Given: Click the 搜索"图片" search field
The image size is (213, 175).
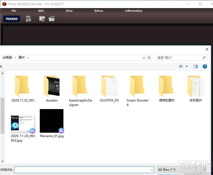Looking at the screenshot, I should (x=181, y=58).
